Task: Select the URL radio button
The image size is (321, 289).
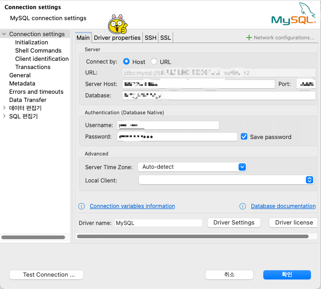Action: pyautogui.click(x=154, y=62)
